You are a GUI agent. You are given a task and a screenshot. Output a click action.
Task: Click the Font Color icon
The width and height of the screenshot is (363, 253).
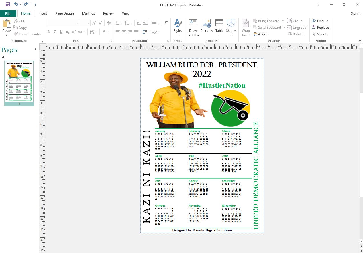pyautogui.click(x=104, y=32)
